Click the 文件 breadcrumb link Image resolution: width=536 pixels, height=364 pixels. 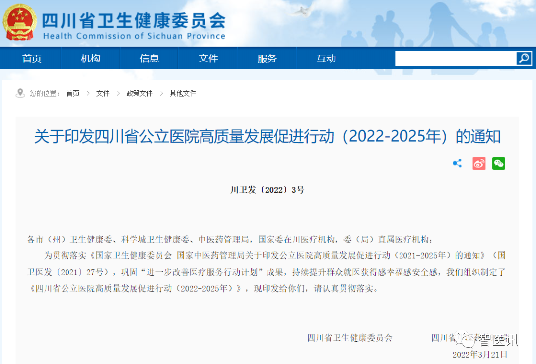(103, 93)
